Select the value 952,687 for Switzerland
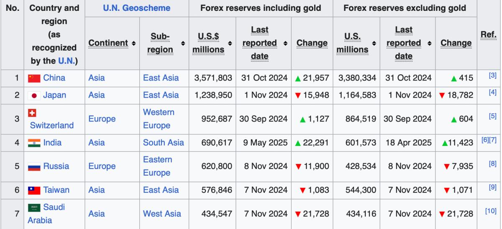Image resolution: width=502 pixels, height=229 pixels. click(218, 119)
